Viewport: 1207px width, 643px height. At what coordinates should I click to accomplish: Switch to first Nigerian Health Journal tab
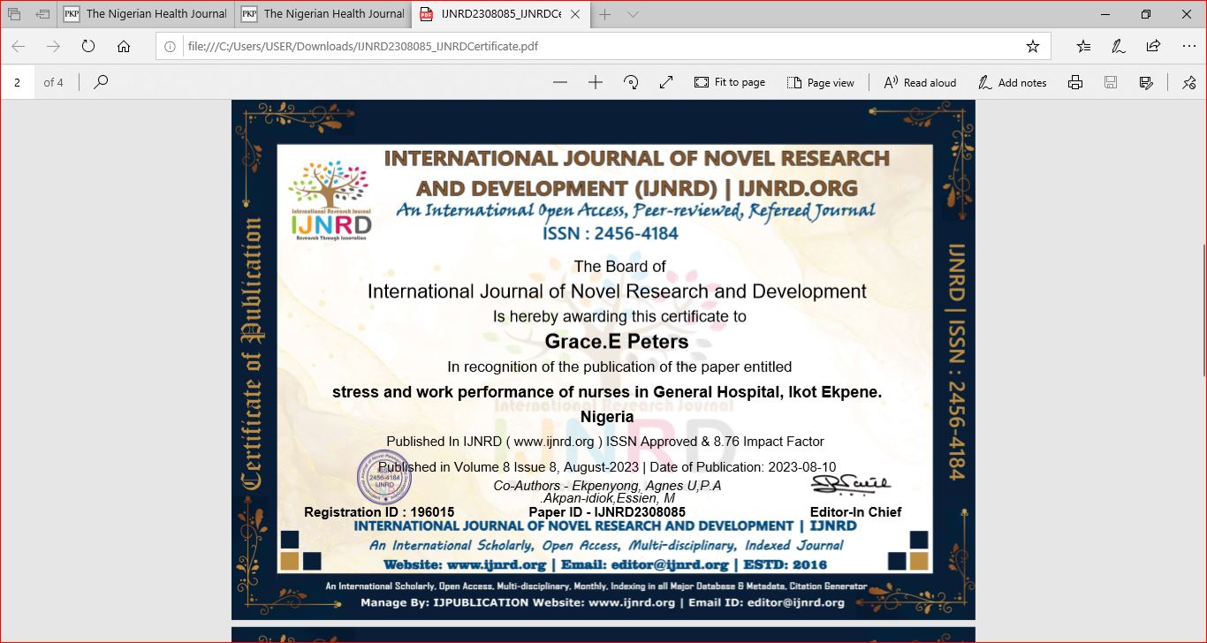click(x=147, y=14)
